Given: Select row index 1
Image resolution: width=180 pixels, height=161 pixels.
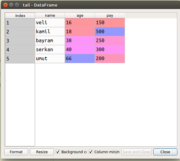Looking at the screenshot, I should click(20, 23).
